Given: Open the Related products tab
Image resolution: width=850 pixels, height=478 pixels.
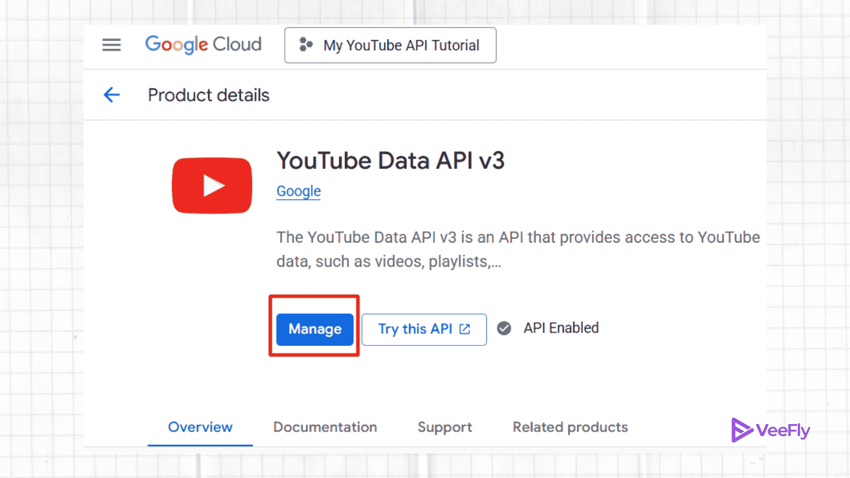Looking at the screenshot, I should pos(570,427).
